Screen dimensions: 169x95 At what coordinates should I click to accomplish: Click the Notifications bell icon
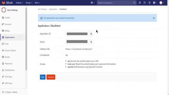coord(3,70)
